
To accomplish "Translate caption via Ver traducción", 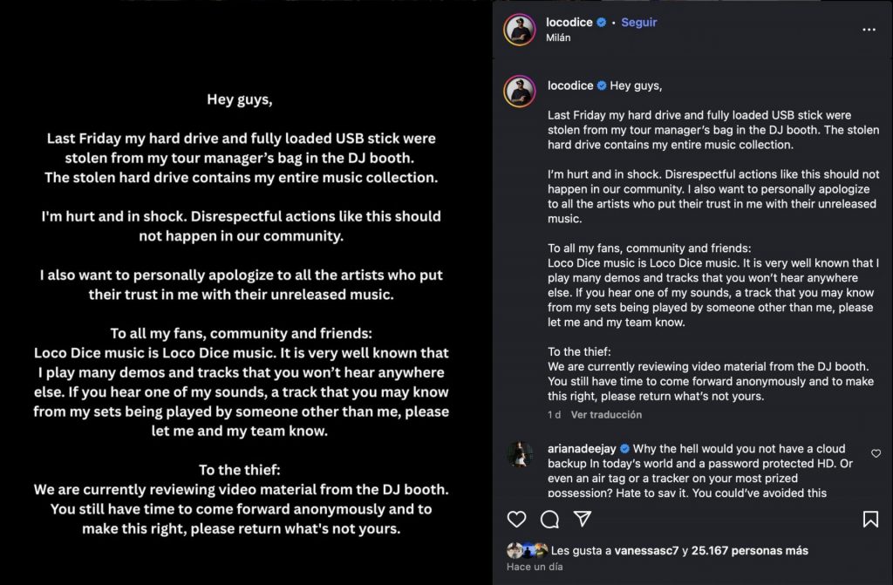I will [x=606, y=415].
